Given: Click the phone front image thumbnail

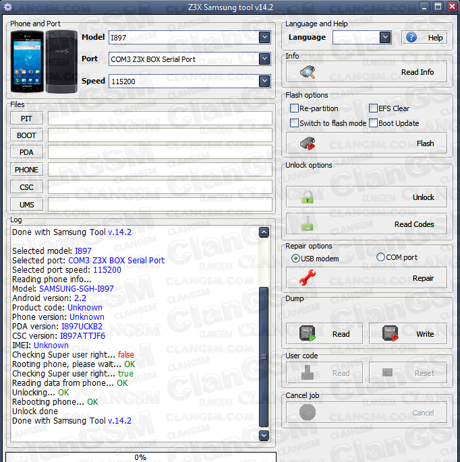Looking at the screenshot, I should click(x=27, y=61).
